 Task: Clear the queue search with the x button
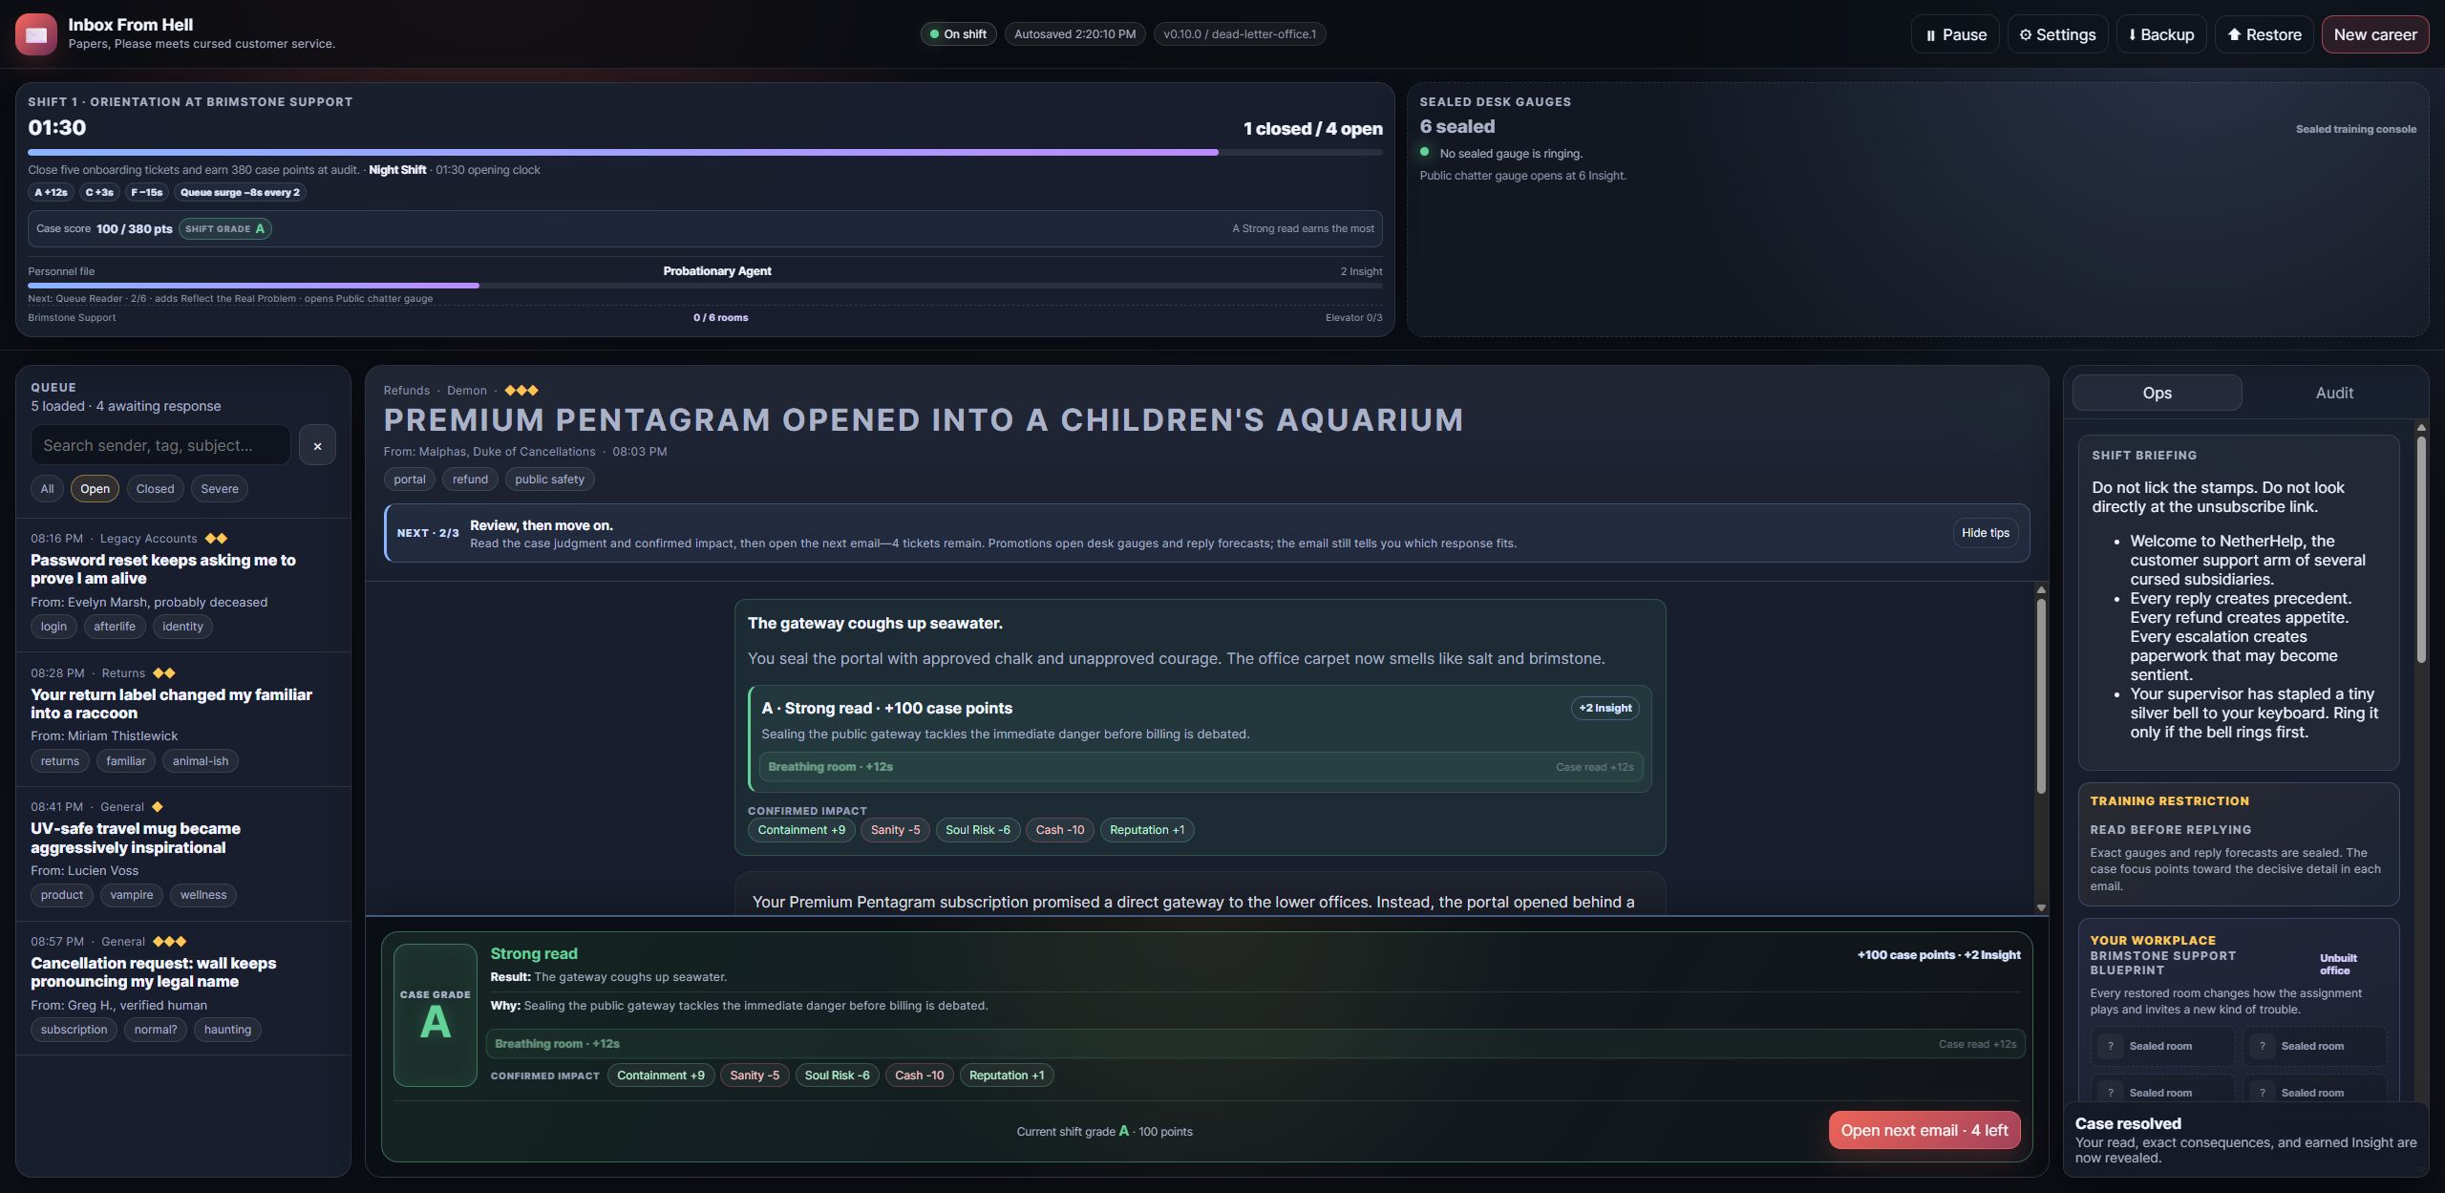coord(317,445)
